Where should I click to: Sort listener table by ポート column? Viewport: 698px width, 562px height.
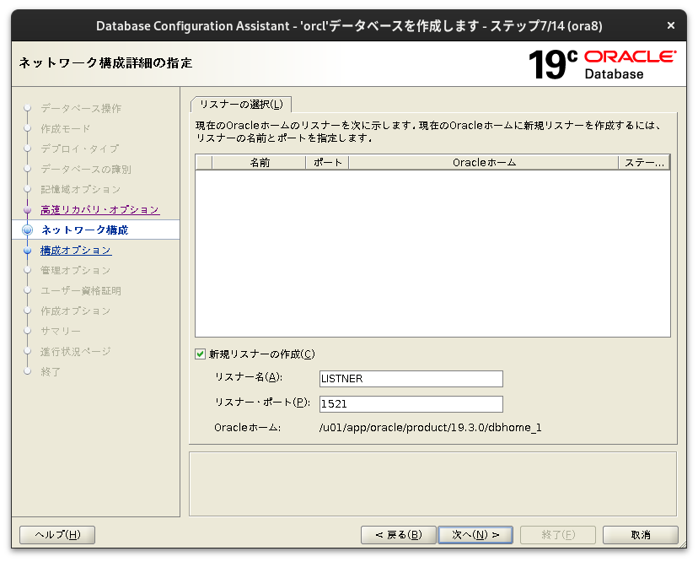[x=325, y=162]
